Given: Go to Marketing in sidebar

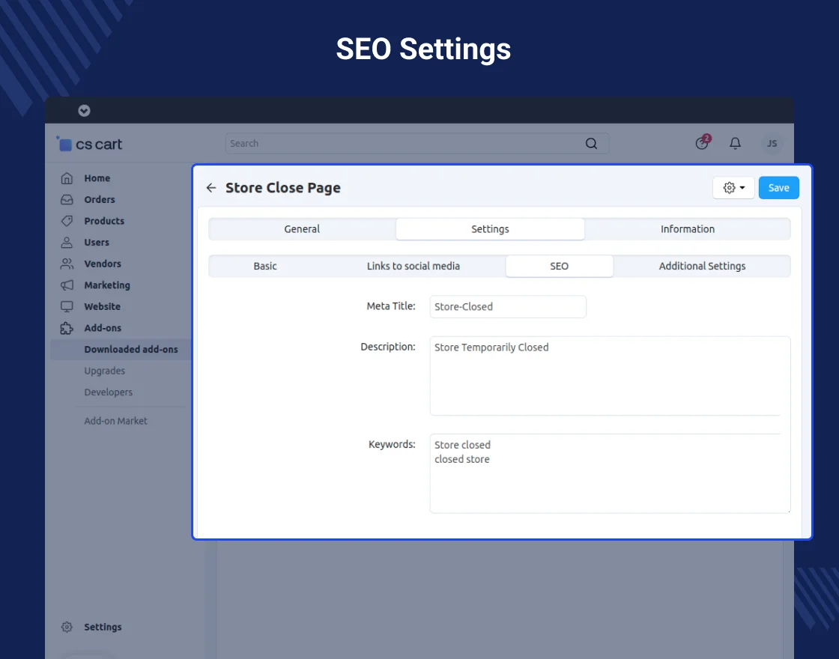Looking at the screenshot, I should (x=106, y=285).
